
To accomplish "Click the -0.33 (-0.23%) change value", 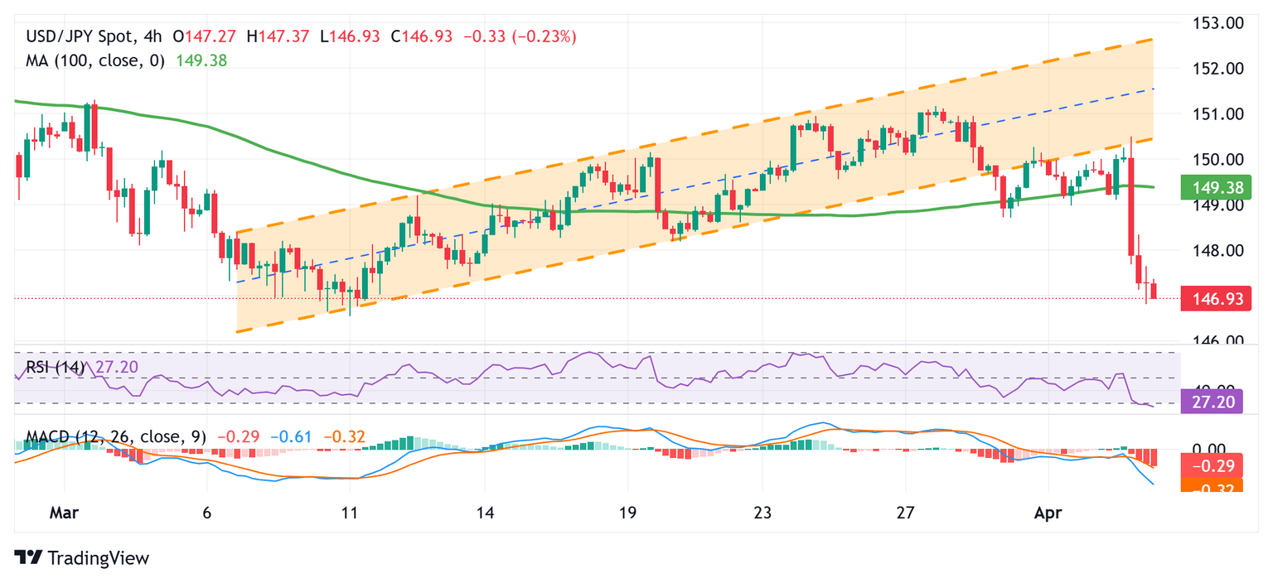I will click(x=520, y=36).
